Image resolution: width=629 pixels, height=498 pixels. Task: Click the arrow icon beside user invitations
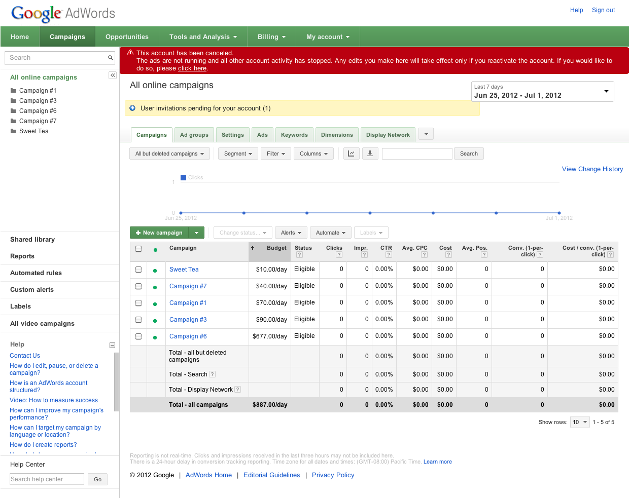[132, 108]
